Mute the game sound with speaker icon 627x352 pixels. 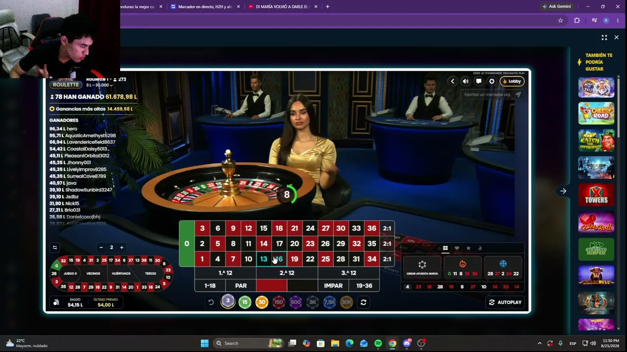tap(465, 81)
